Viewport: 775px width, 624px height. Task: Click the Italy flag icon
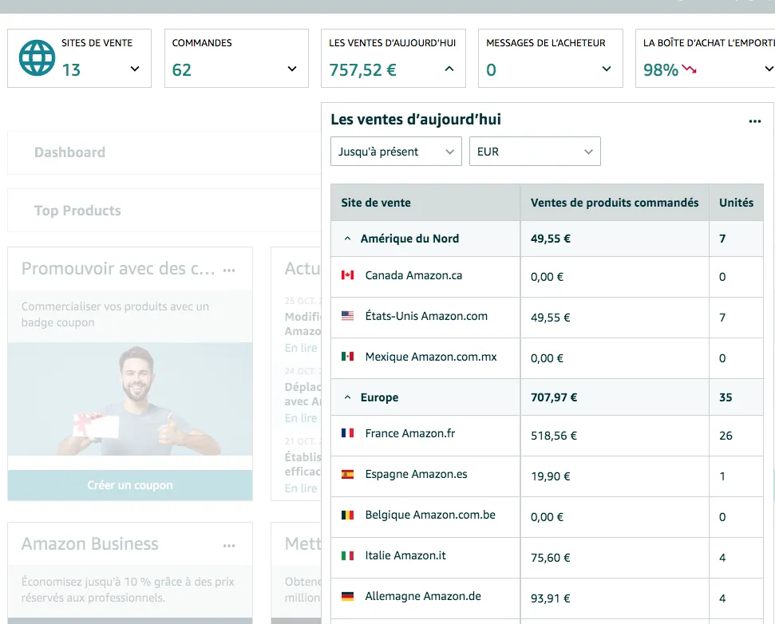pyautogui.click(x=347, y=556)
